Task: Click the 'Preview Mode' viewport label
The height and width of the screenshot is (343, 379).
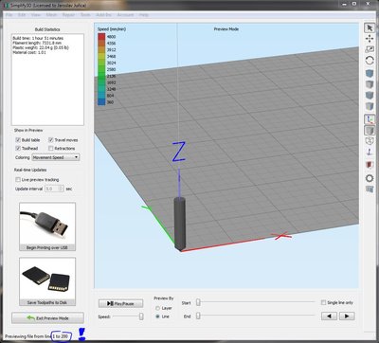Action: pyautogui.click(x=226, y=29)
